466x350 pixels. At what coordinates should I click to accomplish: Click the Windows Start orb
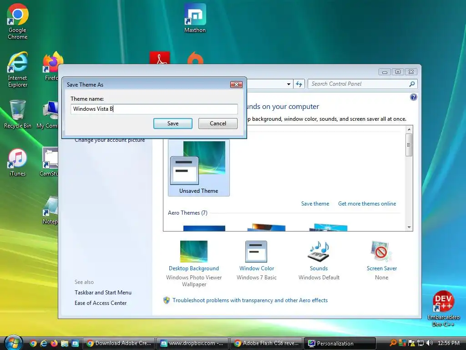pos(13,343)
